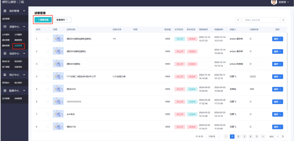Open 操作 dropdown for row 2

click(278, 51)
